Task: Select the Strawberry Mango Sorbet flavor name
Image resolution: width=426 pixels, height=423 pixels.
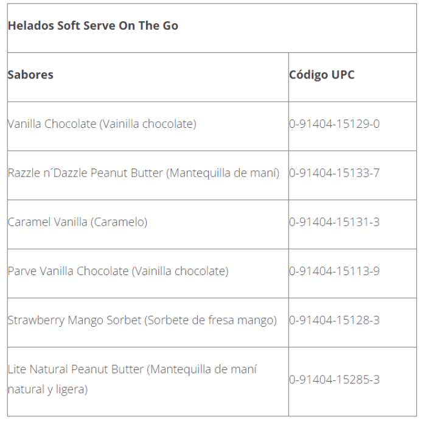Action: [x=74, y=320]
